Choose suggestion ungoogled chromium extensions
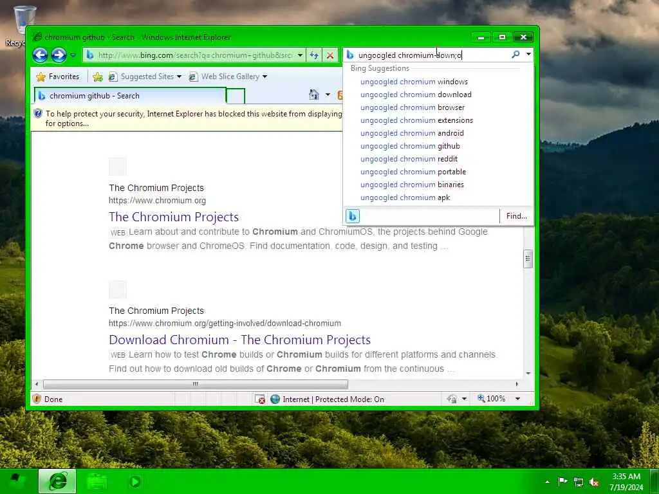 (x=416, y=120)
